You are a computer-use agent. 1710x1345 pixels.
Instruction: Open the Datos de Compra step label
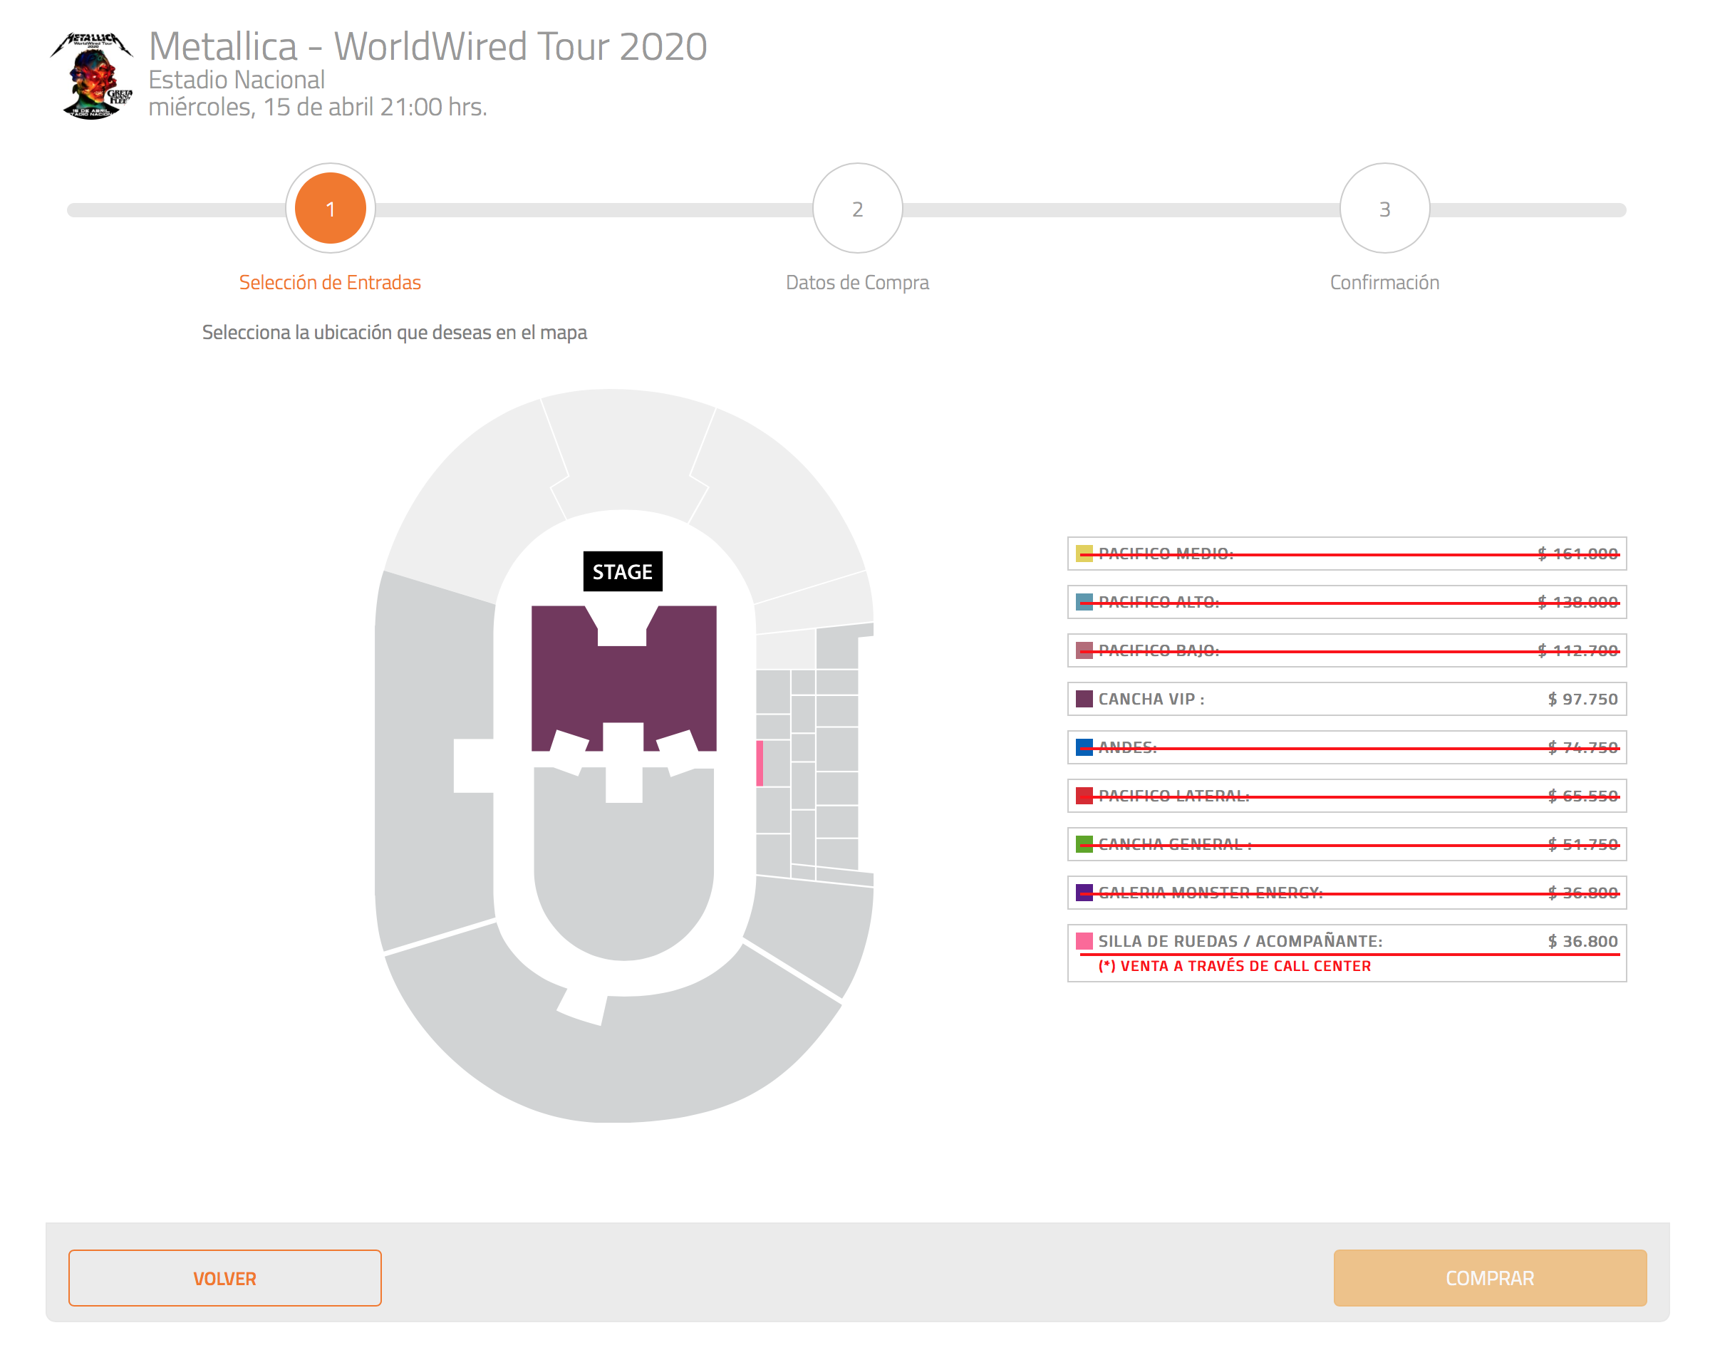pyautogui.click(x=857, y=282)
